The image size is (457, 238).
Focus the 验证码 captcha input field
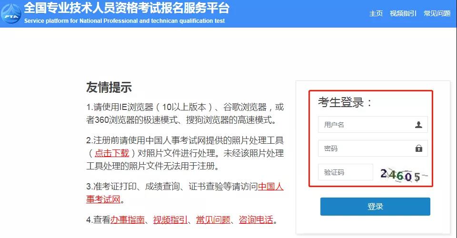(346, 172)
